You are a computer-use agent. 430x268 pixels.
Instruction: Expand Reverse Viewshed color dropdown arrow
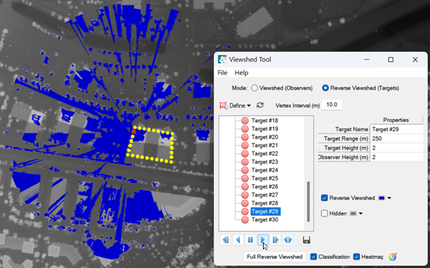tap(389, 198)
